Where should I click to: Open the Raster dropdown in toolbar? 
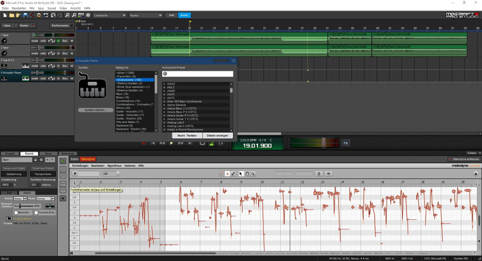point(146,15)
